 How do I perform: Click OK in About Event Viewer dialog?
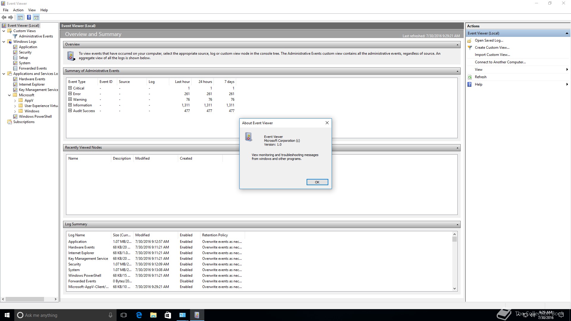(317, 182)
